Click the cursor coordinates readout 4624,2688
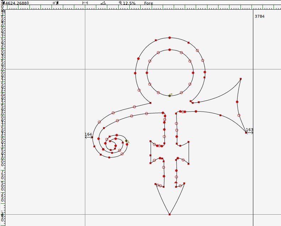281x226 pixels. tap(15, 3)
